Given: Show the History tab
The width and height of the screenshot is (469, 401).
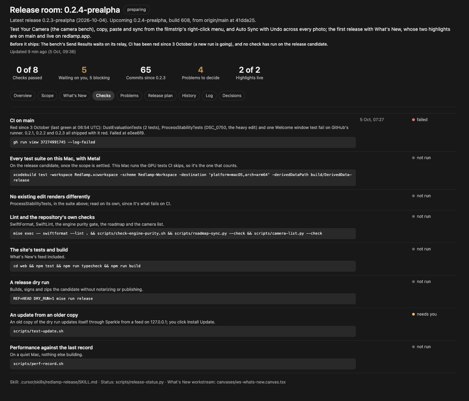Looking at the screenshot, I should (189, 96).
